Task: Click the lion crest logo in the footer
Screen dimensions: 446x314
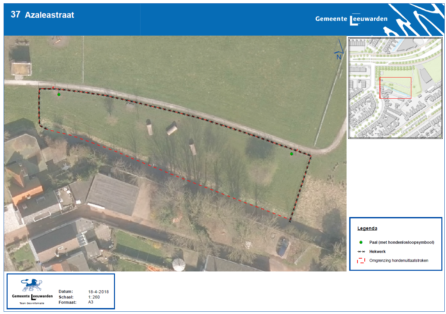Action: (32, 285)
